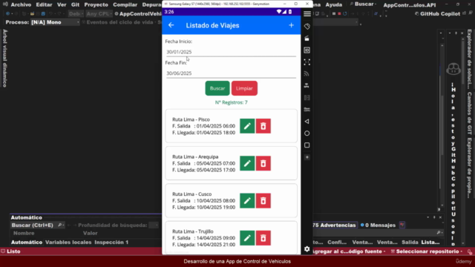Open the Any CPU platform dropdown
Screen dimensions: 475x267
(99, 13)
